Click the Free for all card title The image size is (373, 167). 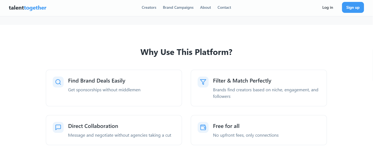226,126
